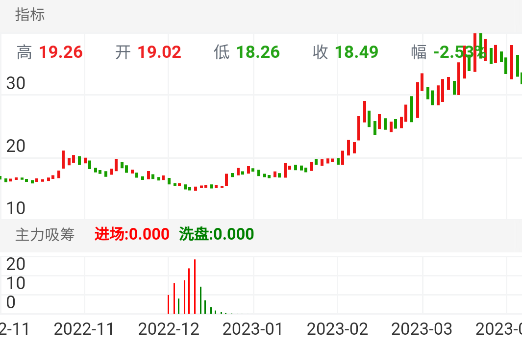
Task: Tap the red 进场:0.000 indicator value
Action: (132, 234)
